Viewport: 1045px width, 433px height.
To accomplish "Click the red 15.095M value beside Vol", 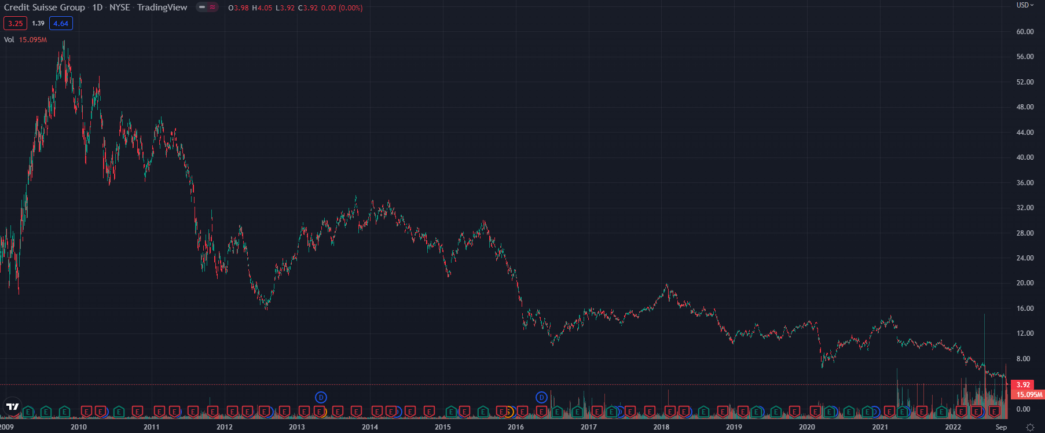I will (33, 40).
